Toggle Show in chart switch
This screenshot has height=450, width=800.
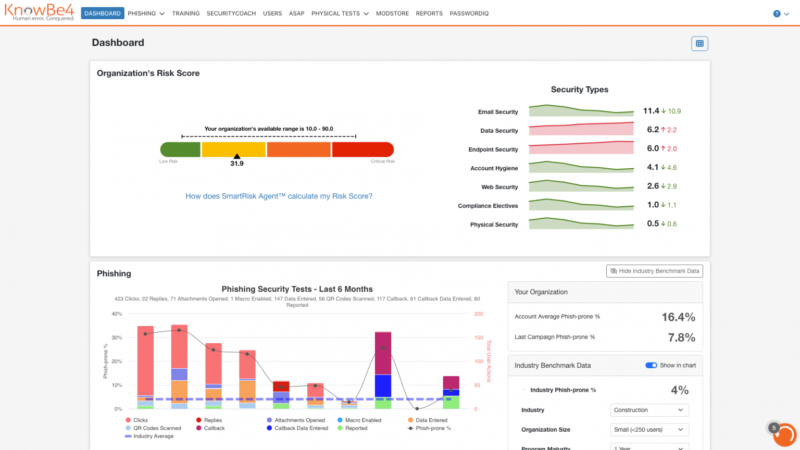click(651, 365)
